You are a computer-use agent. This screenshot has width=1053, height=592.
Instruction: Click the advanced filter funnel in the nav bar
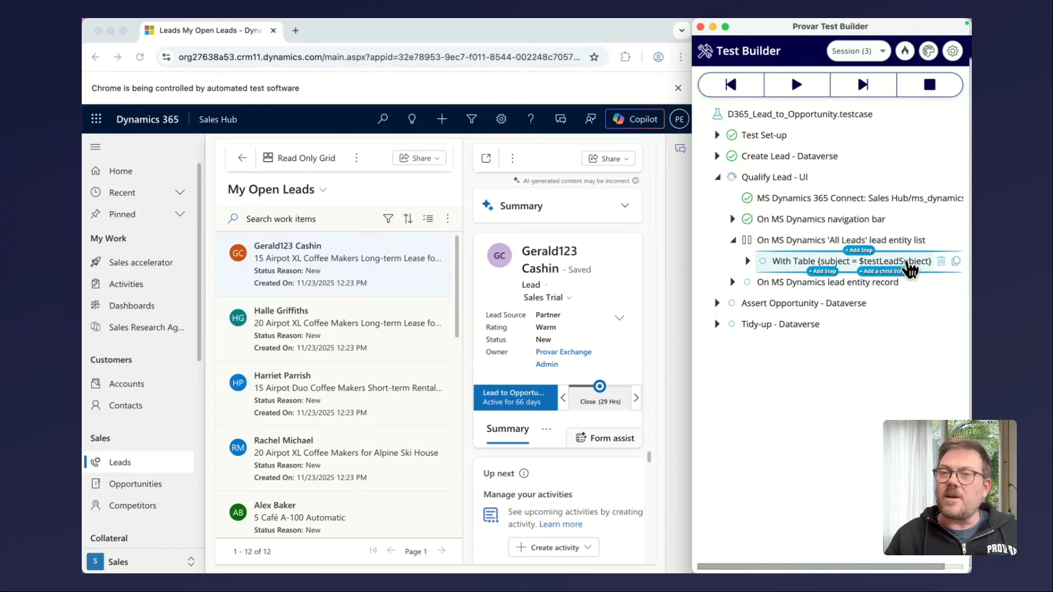[471, 119]
